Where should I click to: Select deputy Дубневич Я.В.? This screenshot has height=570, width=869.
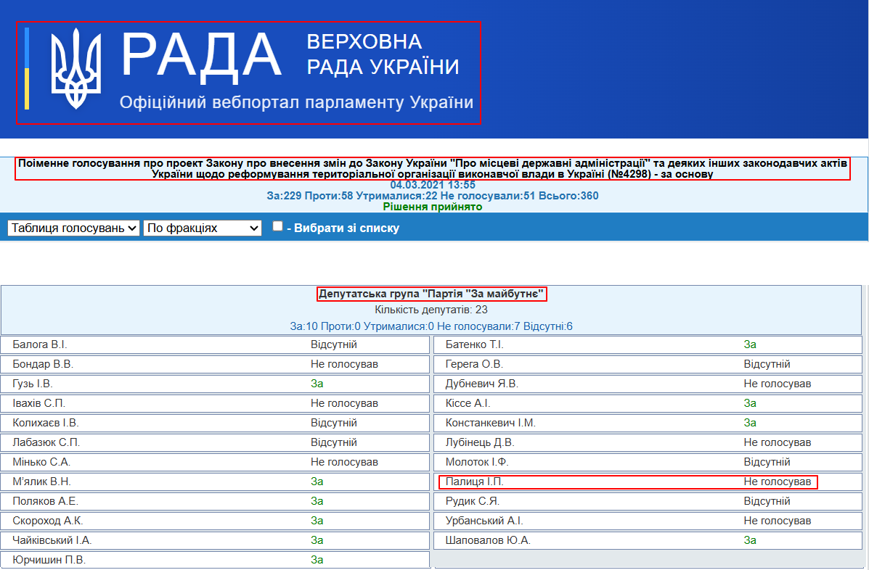click(481, 384)
